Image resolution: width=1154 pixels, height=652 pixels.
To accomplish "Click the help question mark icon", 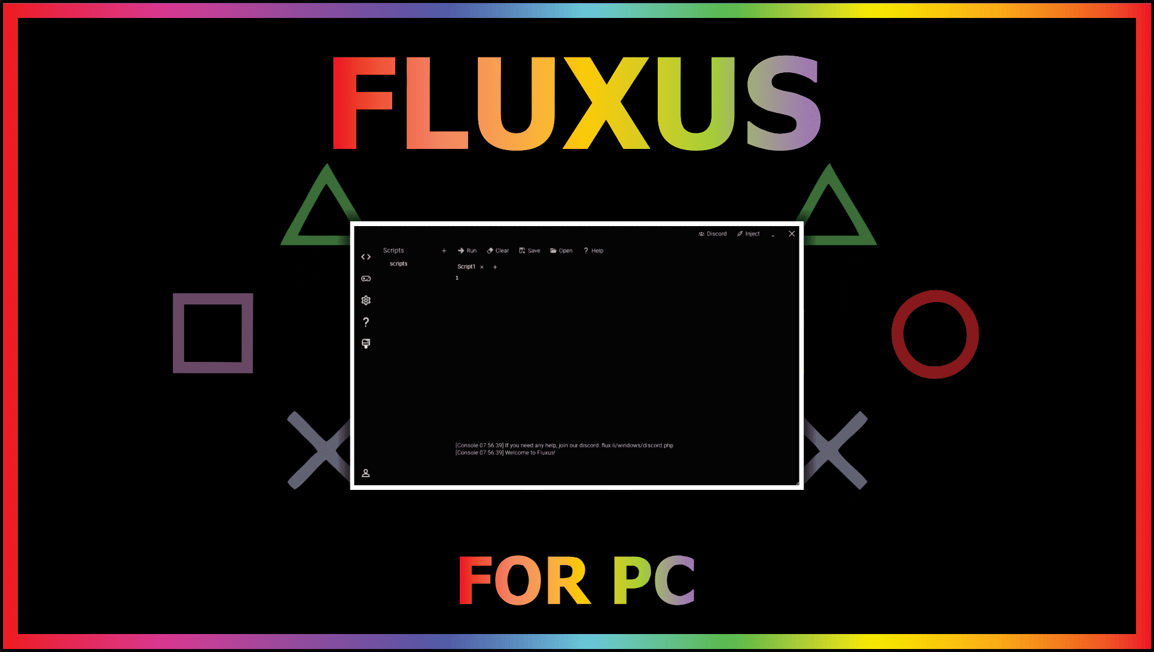I will coord(365,321).
